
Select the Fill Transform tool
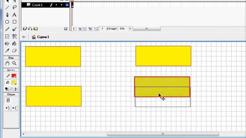click(15, 36)
